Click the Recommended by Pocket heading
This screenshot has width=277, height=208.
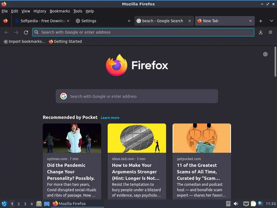click(70, 118)
